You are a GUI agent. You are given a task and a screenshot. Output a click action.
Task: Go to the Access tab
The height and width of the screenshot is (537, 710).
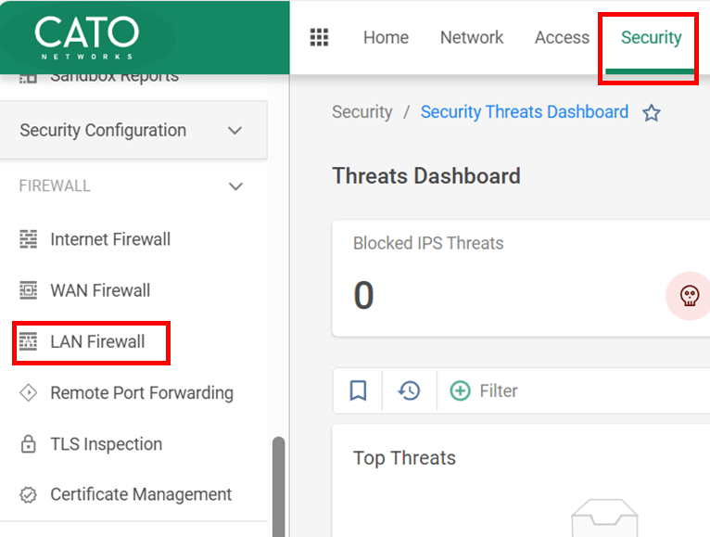coord(562,37)
